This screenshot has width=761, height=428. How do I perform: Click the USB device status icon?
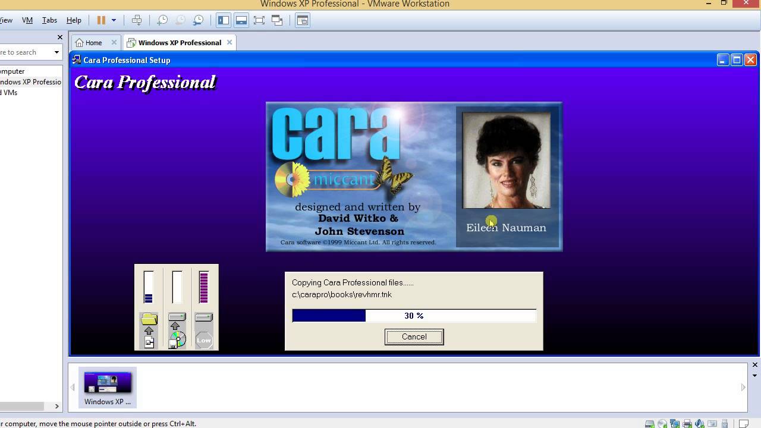point(725,424)
